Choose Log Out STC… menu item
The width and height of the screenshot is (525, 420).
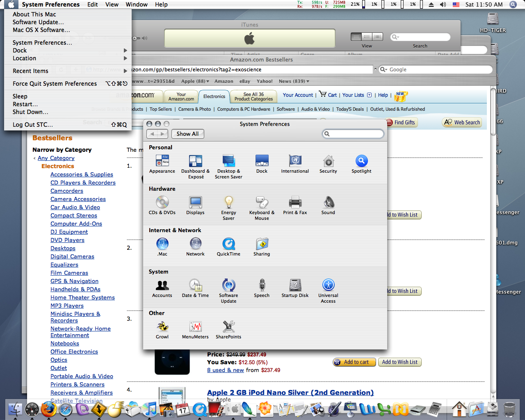68,125
